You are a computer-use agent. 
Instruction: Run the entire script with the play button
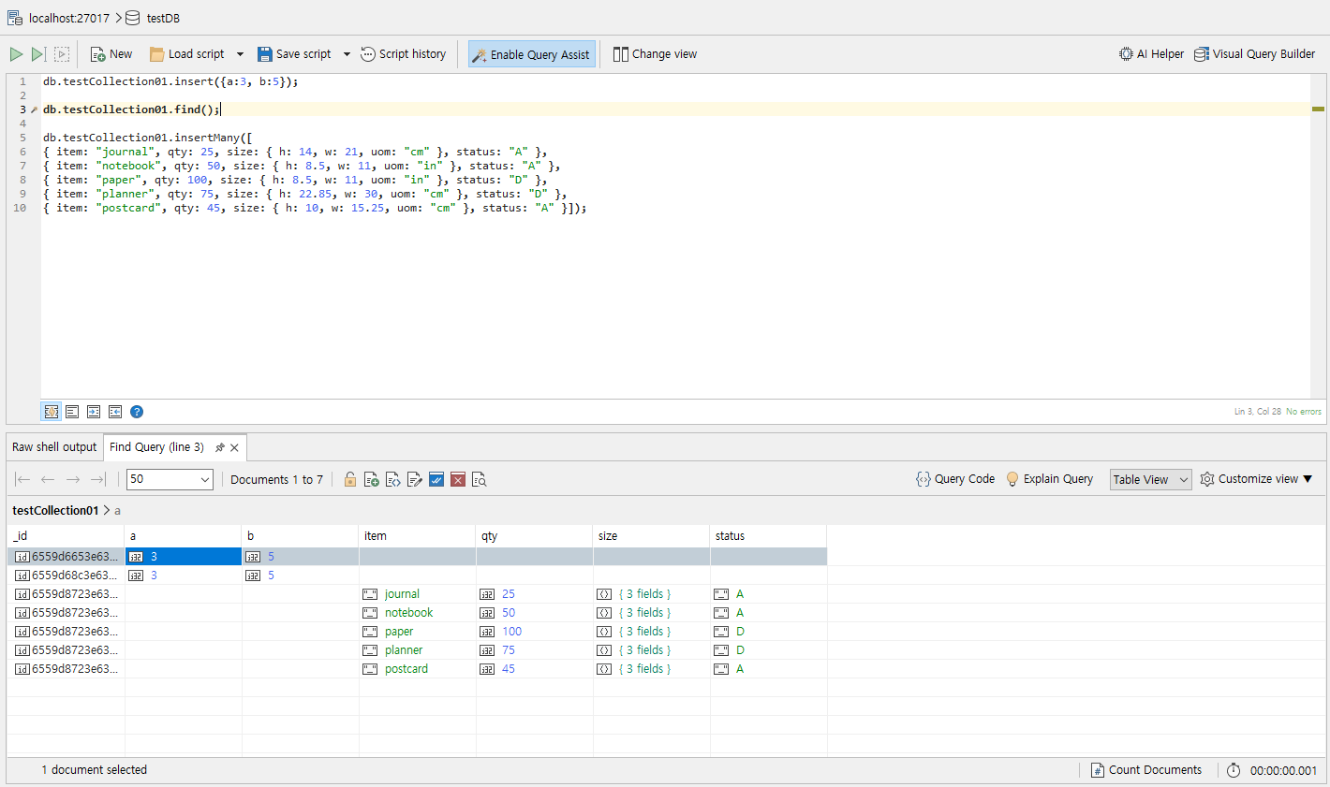pyautogui.click(x=16, y=54)
